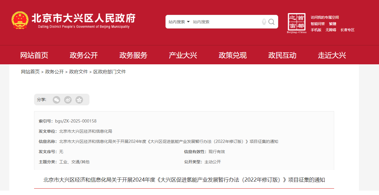
Task: Click the national emblem logo
Action: click(20, 20)
